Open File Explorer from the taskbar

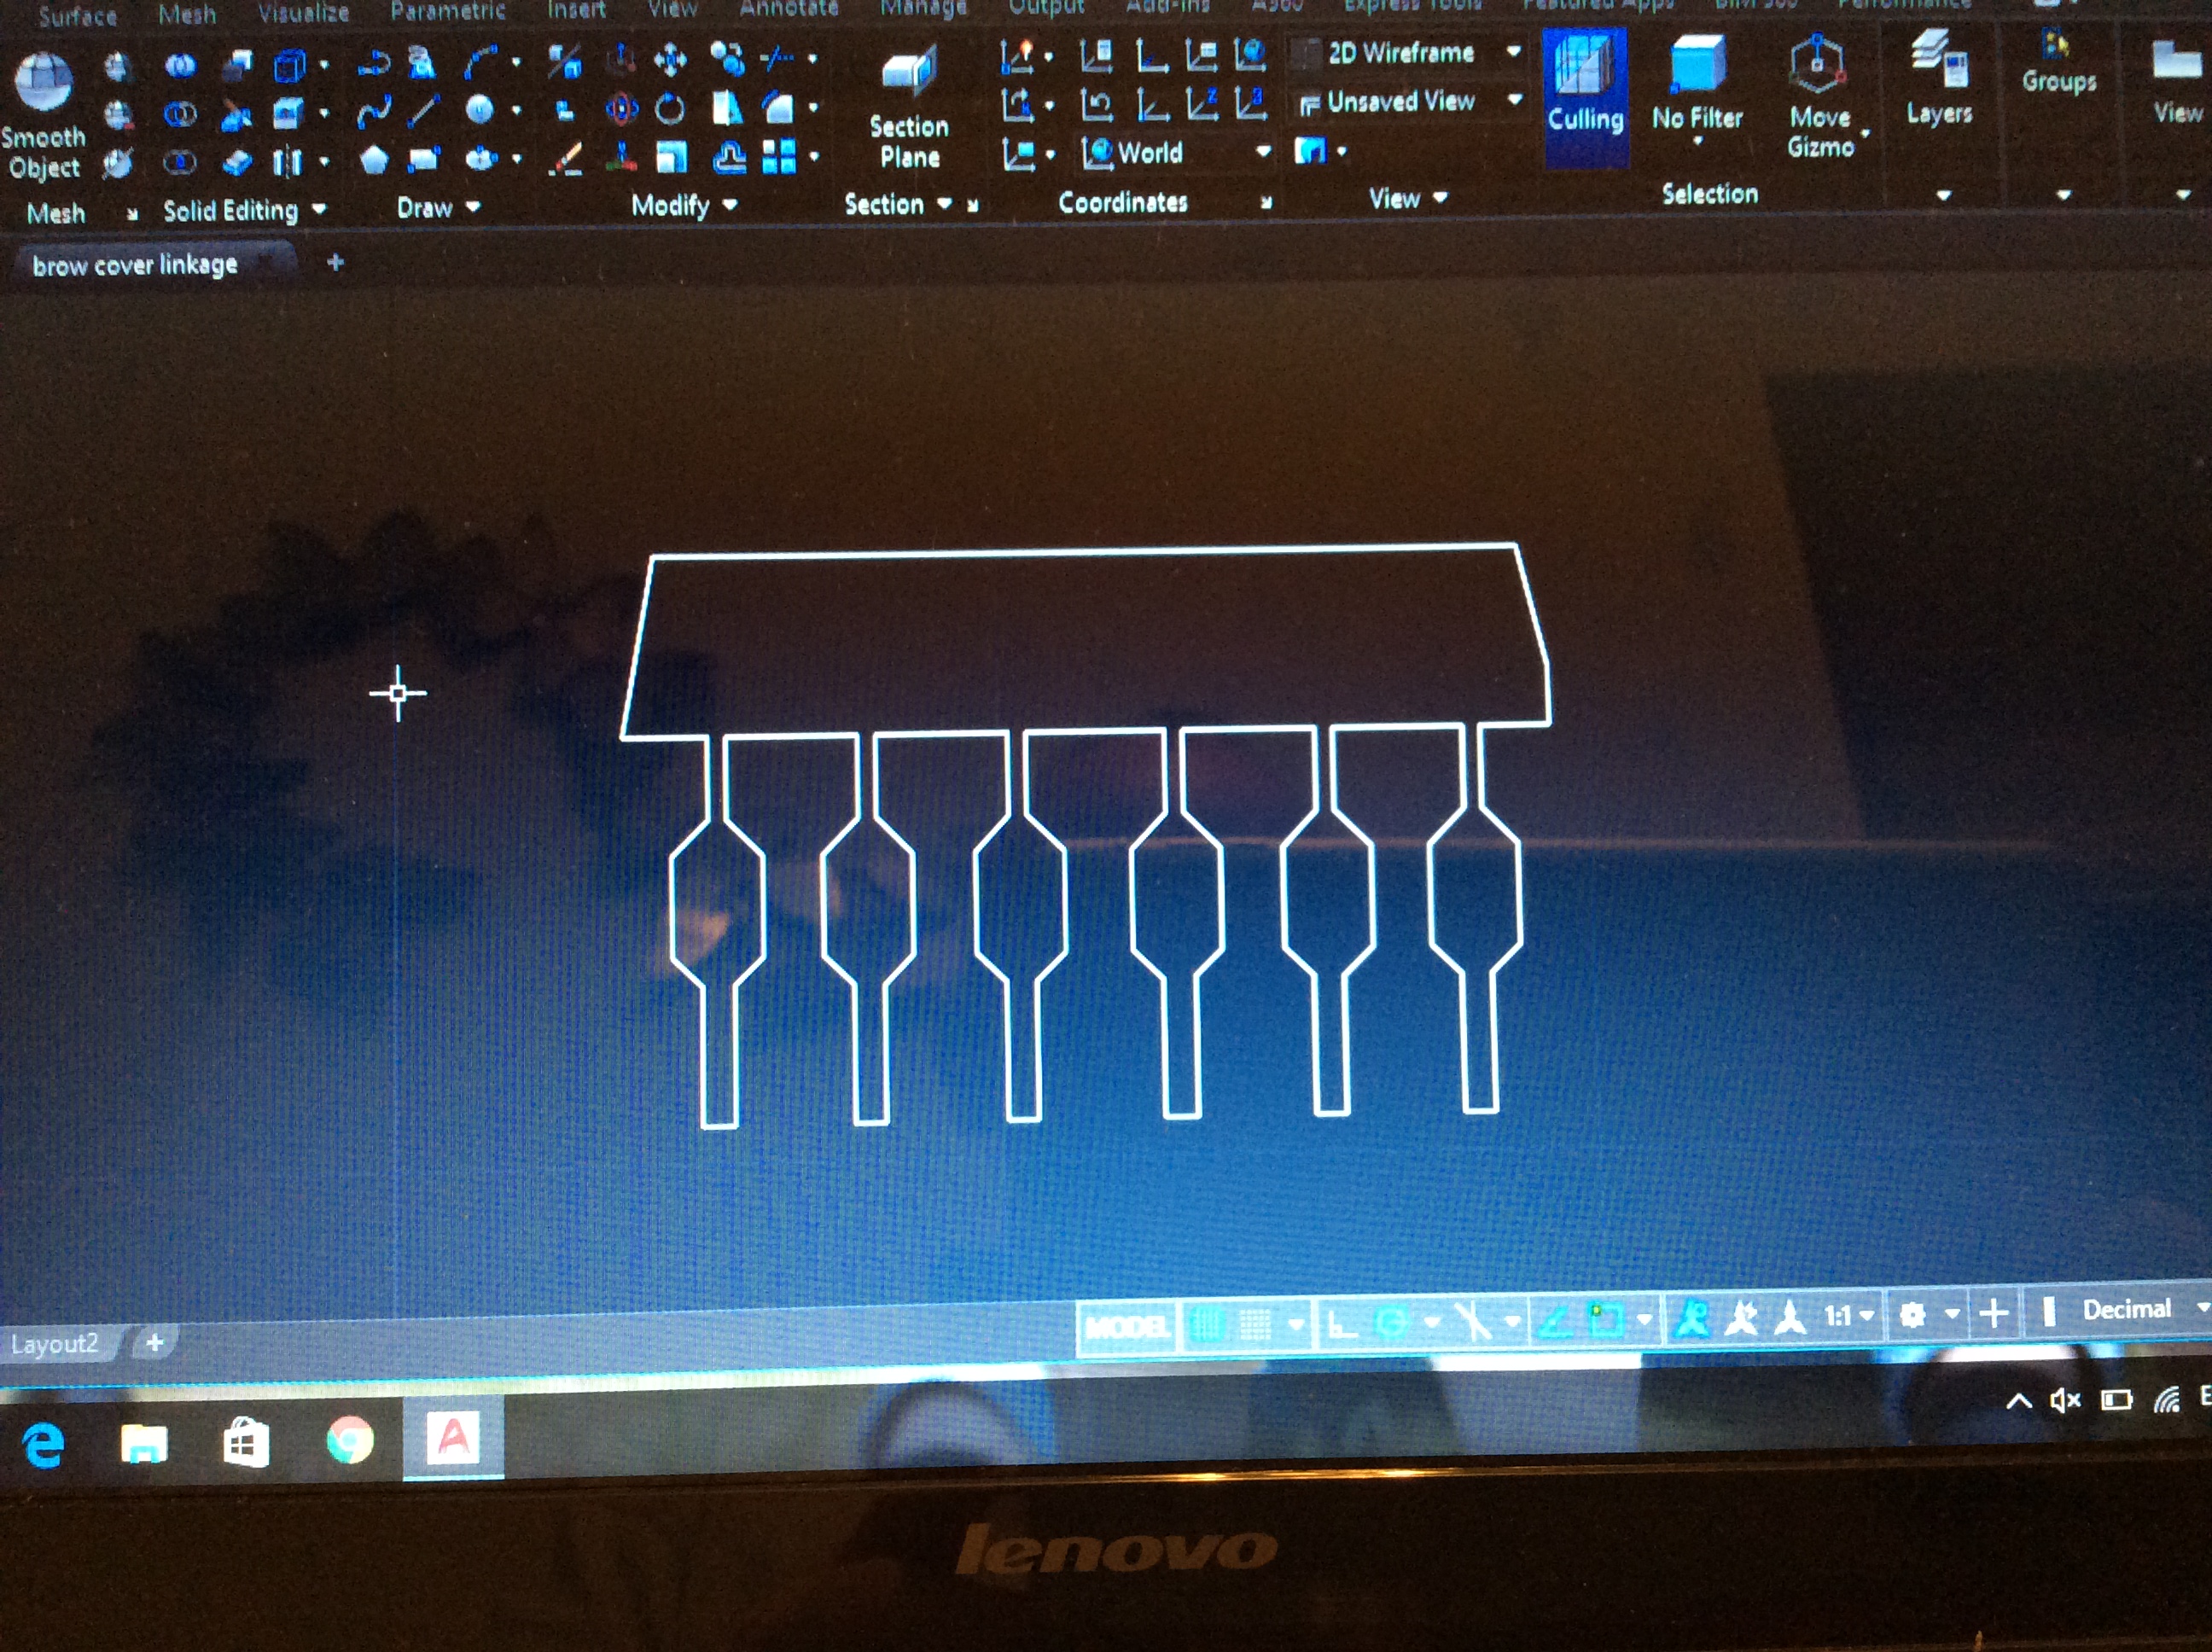point(144,1444)
